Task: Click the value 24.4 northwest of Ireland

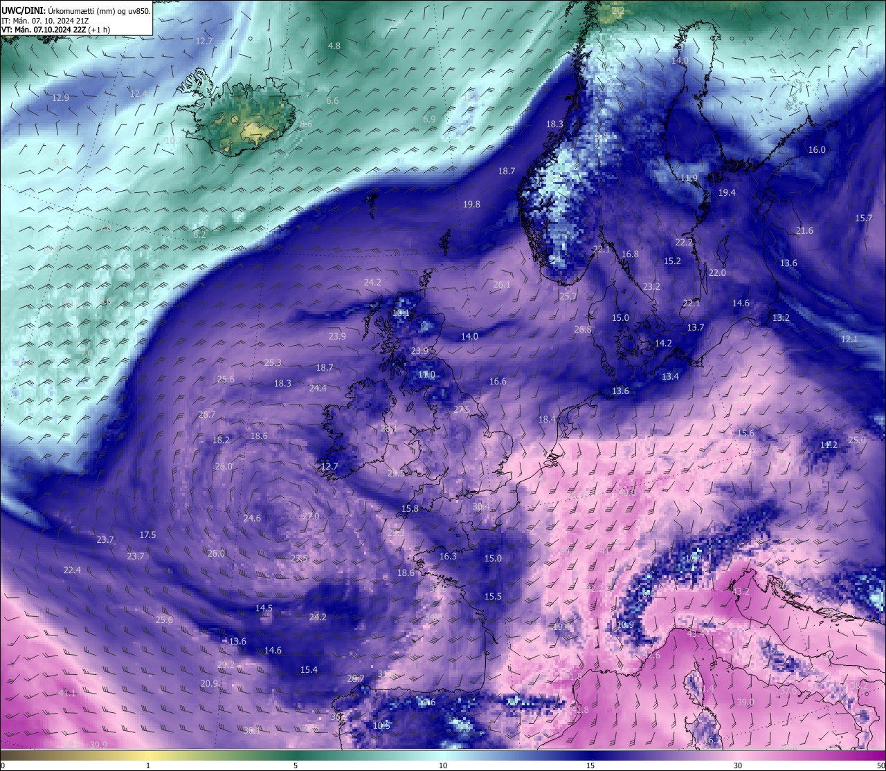Action: pyautogui.click(x=318, y=389)
